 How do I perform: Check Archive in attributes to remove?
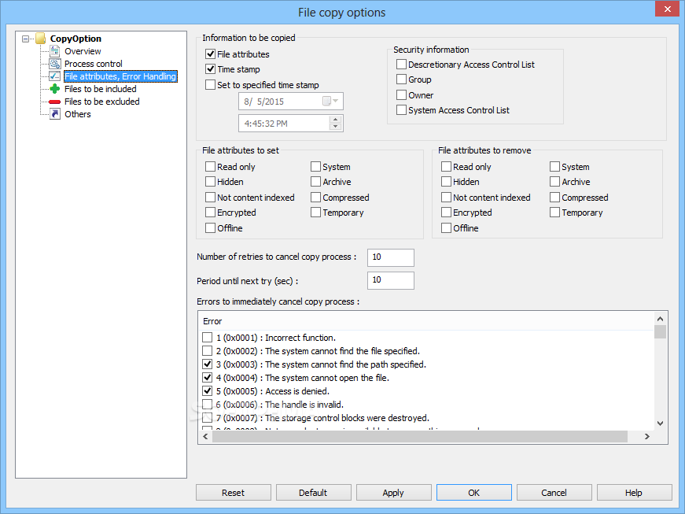554,182
